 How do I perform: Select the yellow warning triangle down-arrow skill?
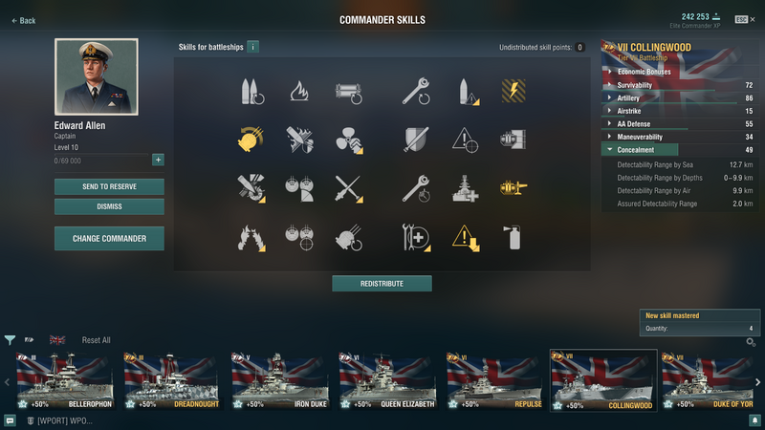pos(466,238)
